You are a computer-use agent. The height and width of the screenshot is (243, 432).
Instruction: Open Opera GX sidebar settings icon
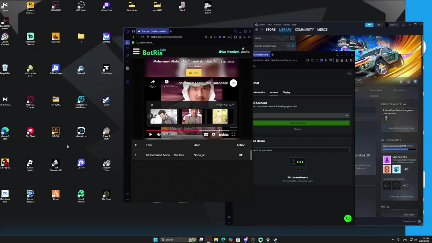point(128,68)
